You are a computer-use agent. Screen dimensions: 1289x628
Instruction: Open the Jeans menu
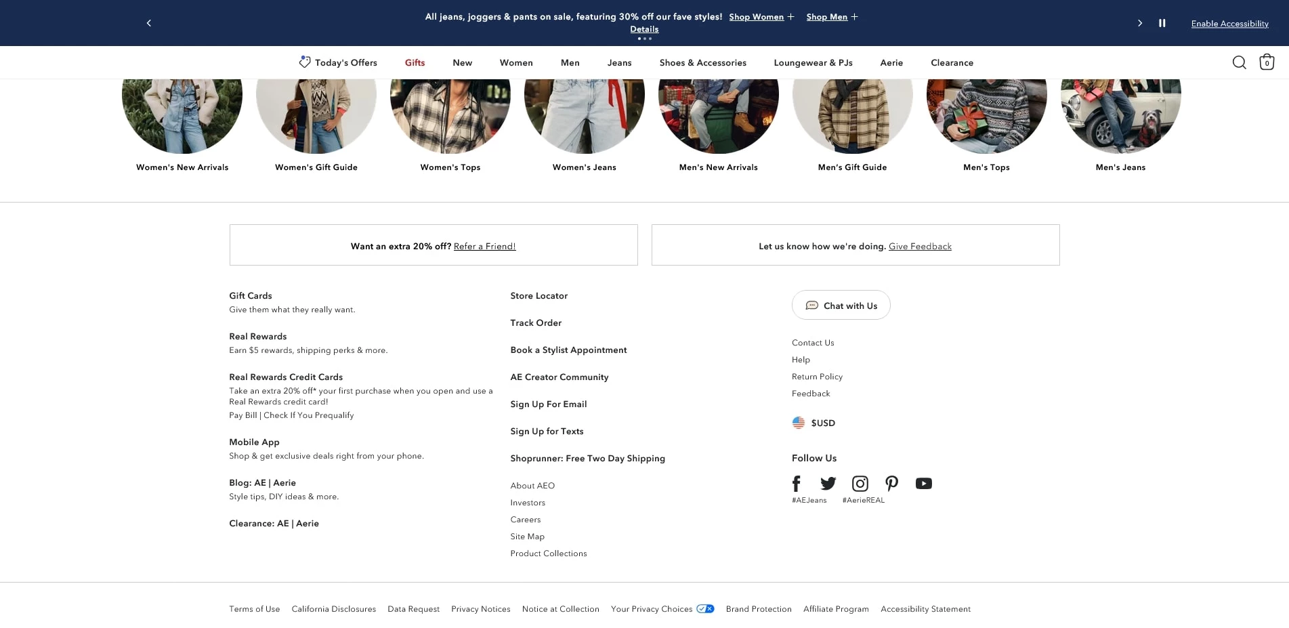pos(619,63)
